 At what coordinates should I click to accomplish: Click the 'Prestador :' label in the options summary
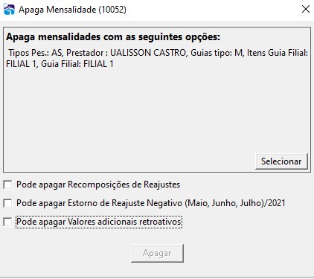point(87,53)
